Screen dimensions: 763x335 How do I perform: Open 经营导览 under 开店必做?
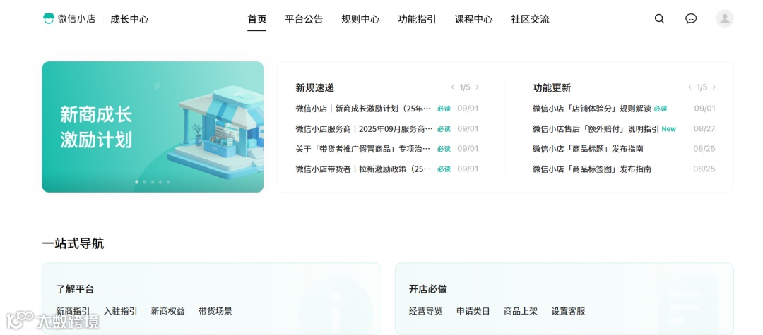tap(426, 311)
